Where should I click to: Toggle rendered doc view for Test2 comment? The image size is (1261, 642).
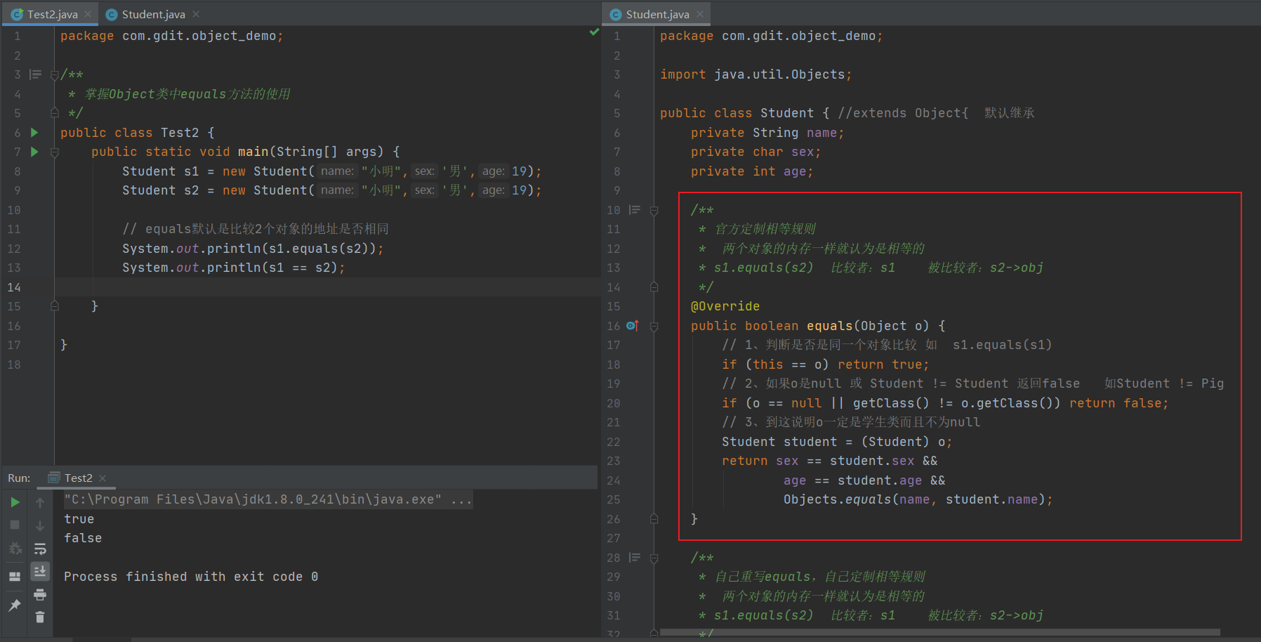click(x=35, y=74)
